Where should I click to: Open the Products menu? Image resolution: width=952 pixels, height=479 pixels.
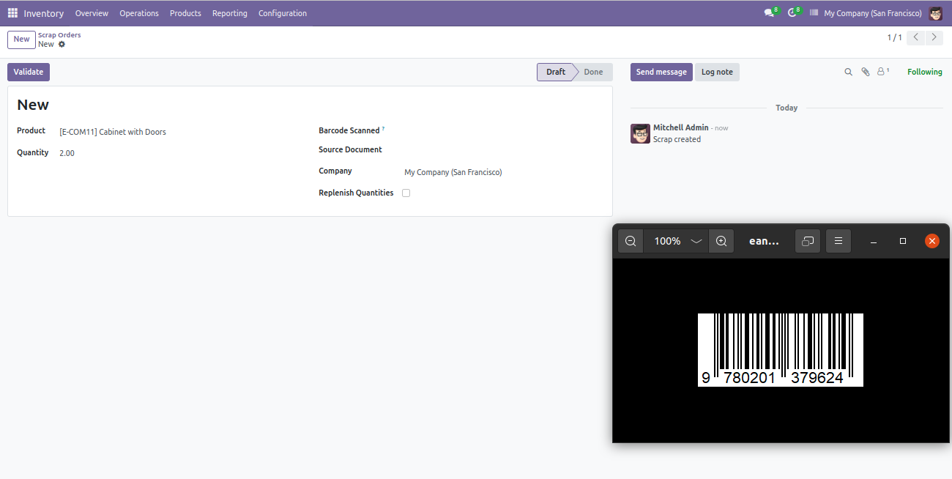(185, 13)
